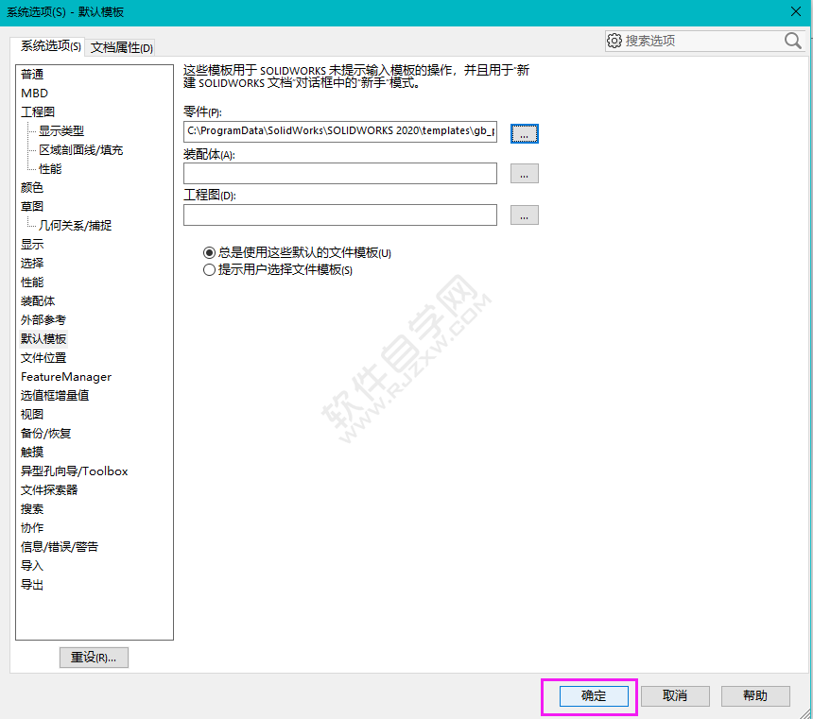Browse for the 装配体(A) assembly template
Screen dimensions: 813x719
click(524, 173)
